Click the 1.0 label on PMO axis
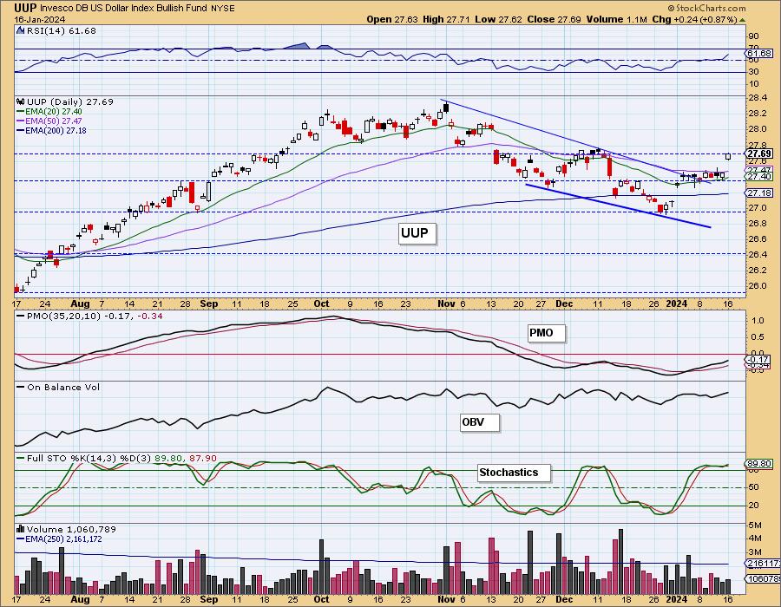 click(758, 321)
